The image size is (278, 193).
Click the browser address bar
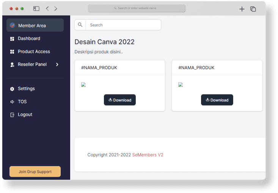pos(137,8)
